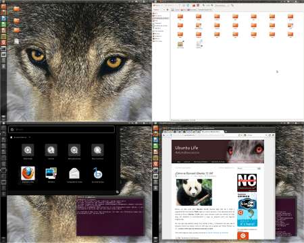304x243 pixels.
Task: Open LibreOffice Writer in the bottom-right workspace launcher
Action: point(155,140)
